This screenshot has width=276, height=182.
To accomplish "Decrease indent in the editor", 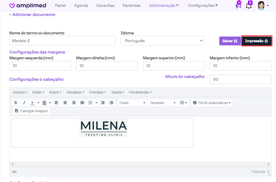I will click(x=103, y=103).
